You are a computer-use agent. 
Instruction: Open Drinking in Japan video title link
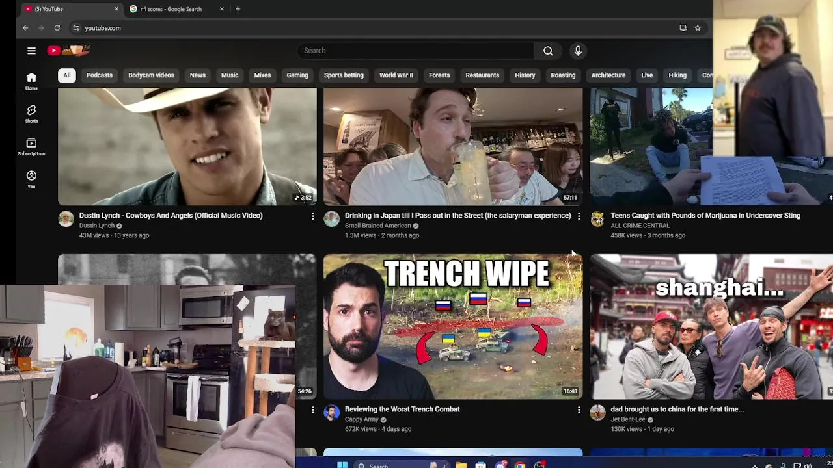(x=457, y=216)
